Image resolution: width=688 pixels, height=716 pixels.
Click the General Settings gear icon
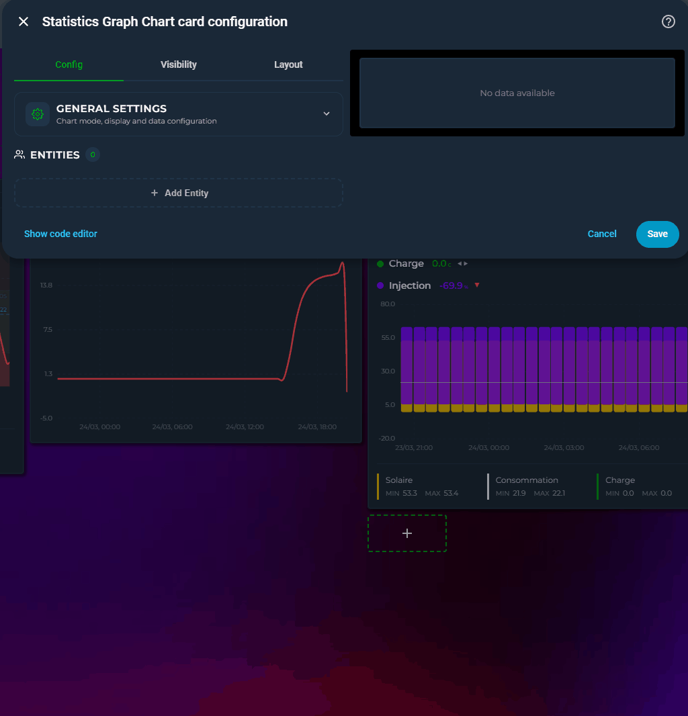(x=38, y=114)
